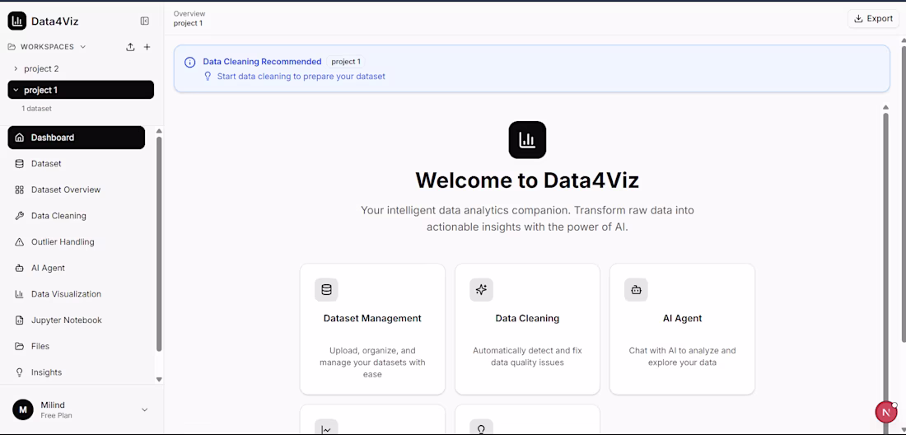Click the info icon in cleaning banner
This screenshot has width=906, height=435.
coord(190,62)
